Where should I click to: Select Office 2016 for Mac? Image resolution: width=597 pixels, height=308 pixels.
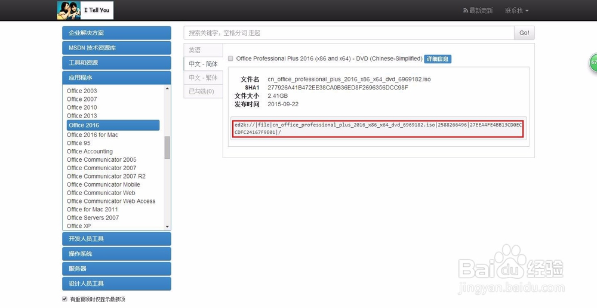point(92,135)
